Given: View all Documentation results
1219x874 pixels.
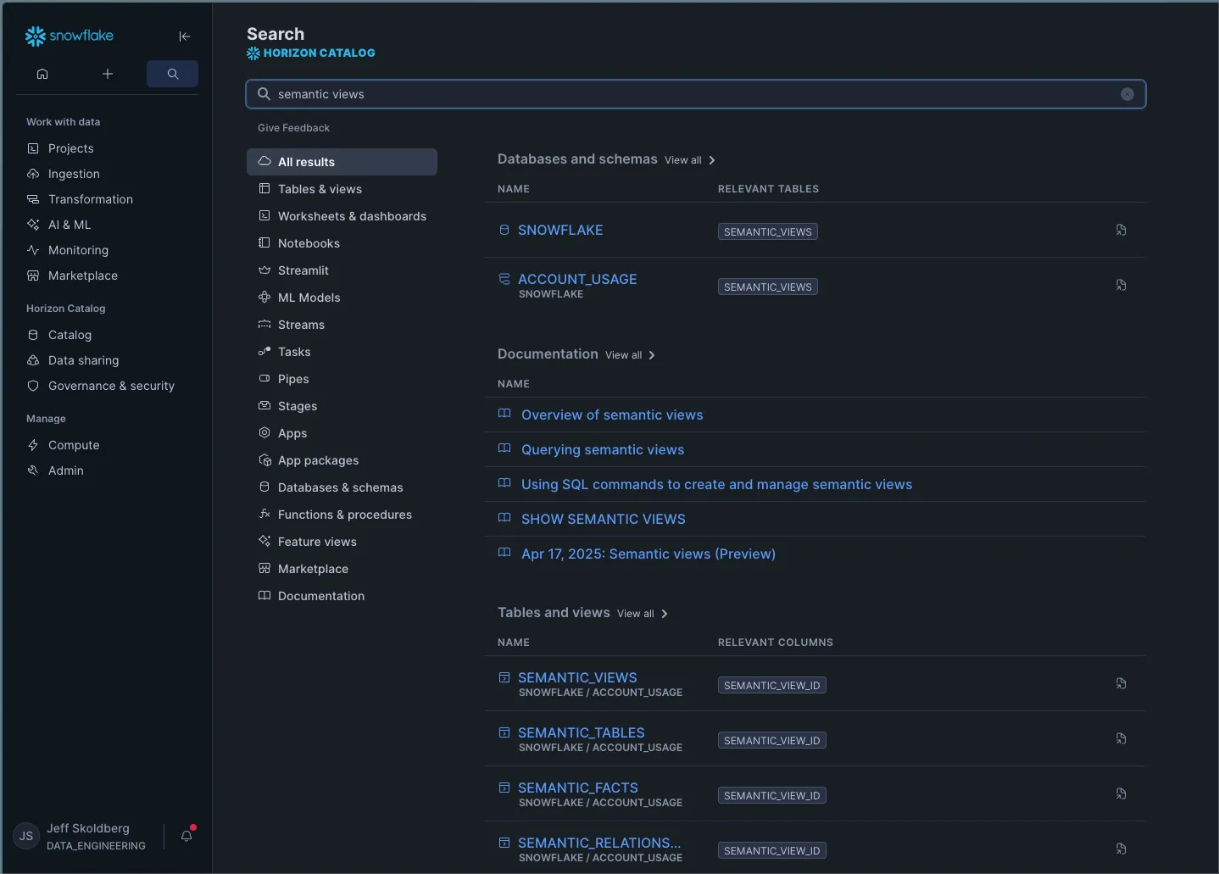Looking at the screenshot, I should (x=631, y=355).
